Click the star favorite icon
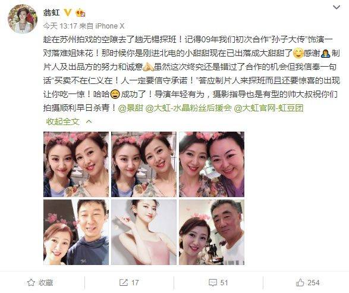This screenshot has height=293, width=349. click(x=31, y=282)
